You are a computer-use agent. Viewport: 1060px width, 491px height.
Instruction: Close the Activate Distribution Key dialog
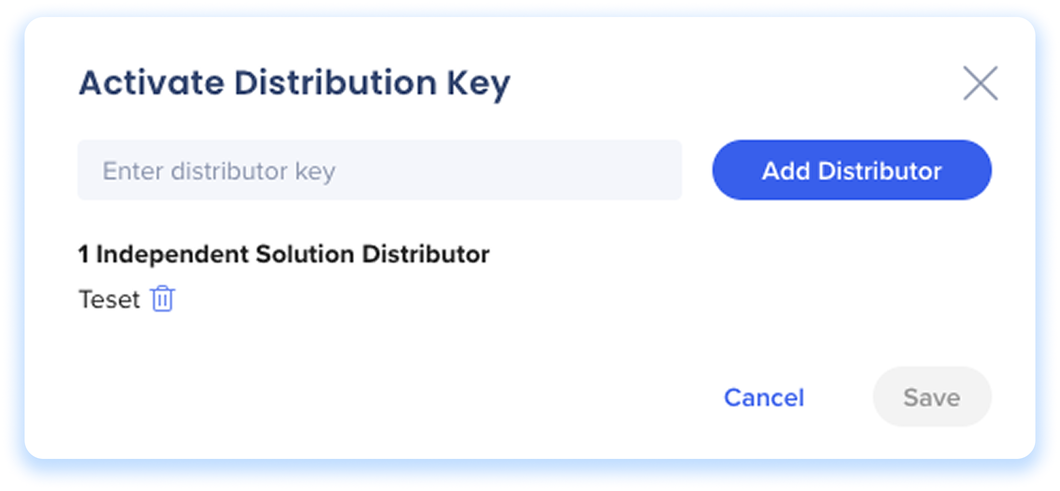[980, 83]
